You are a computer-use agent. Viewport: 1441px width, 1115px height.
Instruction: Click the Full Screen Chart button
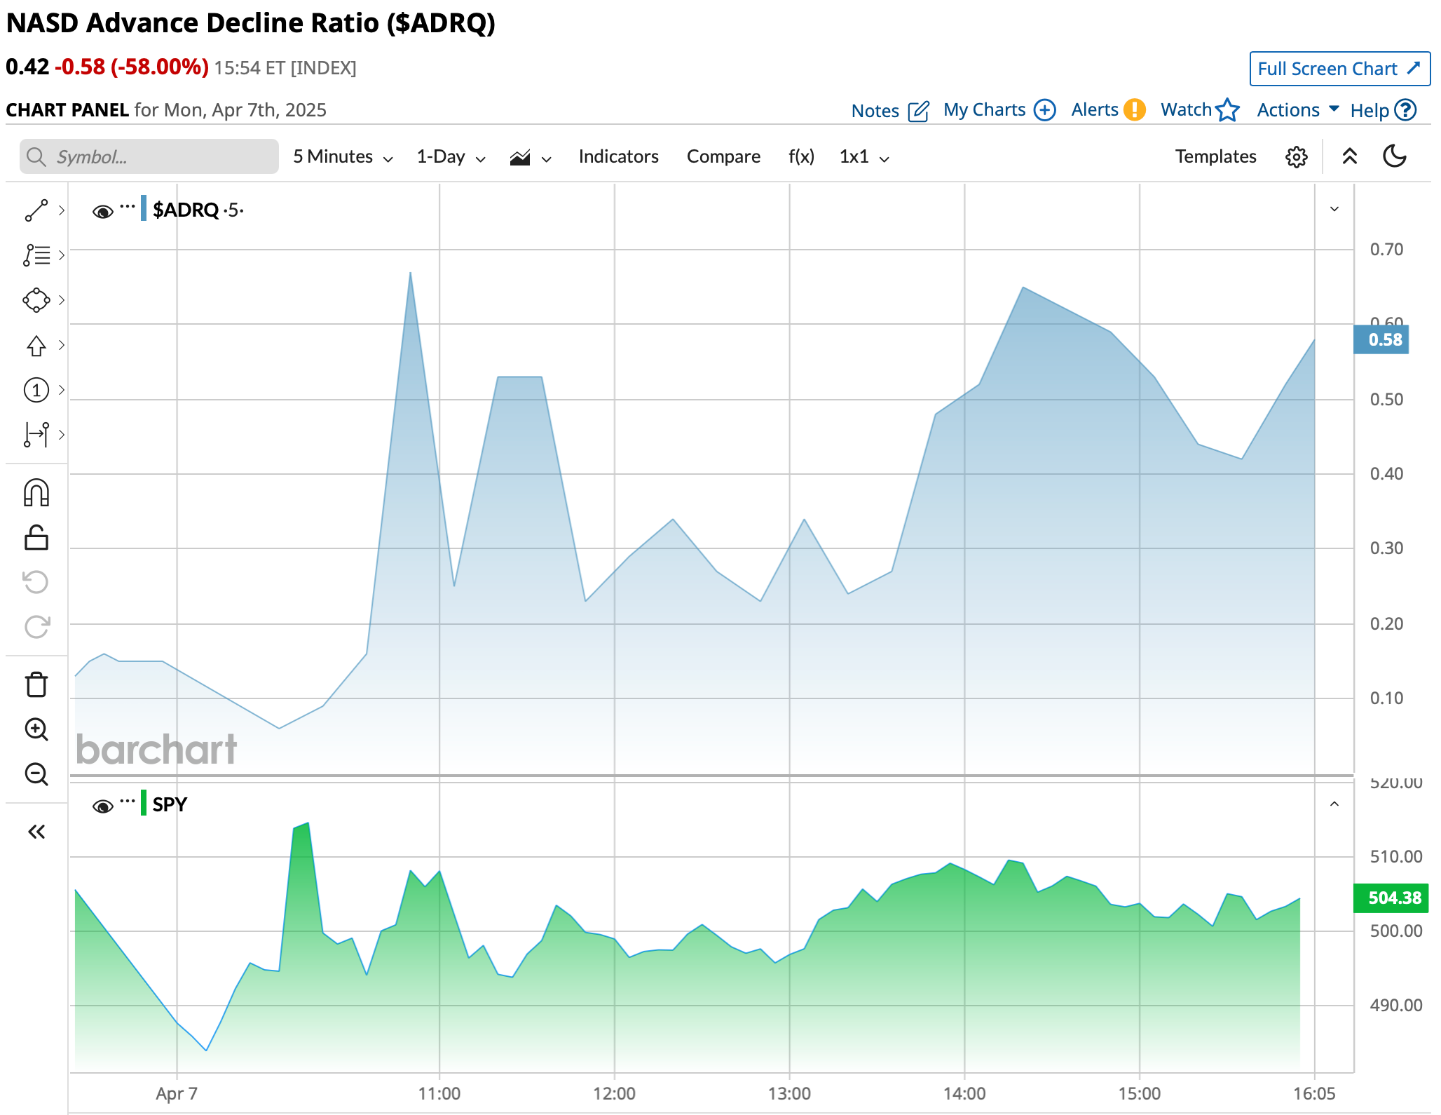point(1339,69)
